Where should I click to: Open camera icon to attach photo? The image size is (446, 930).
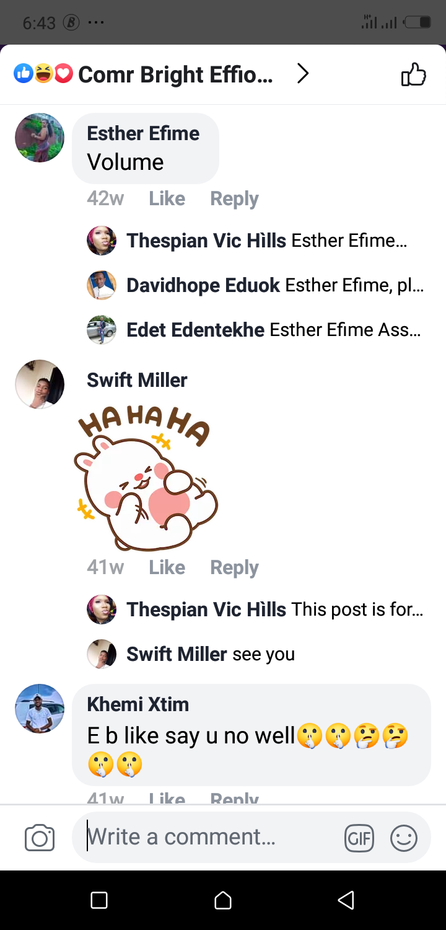(x=40, y=838)
